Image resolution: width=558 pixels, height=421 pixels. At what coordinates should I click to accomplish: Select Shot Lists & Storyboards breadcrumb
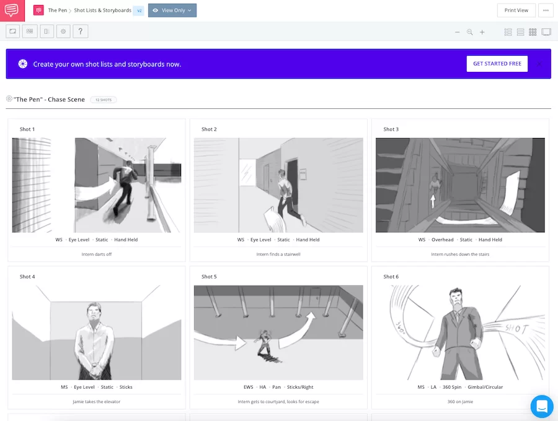pos(102,11)
